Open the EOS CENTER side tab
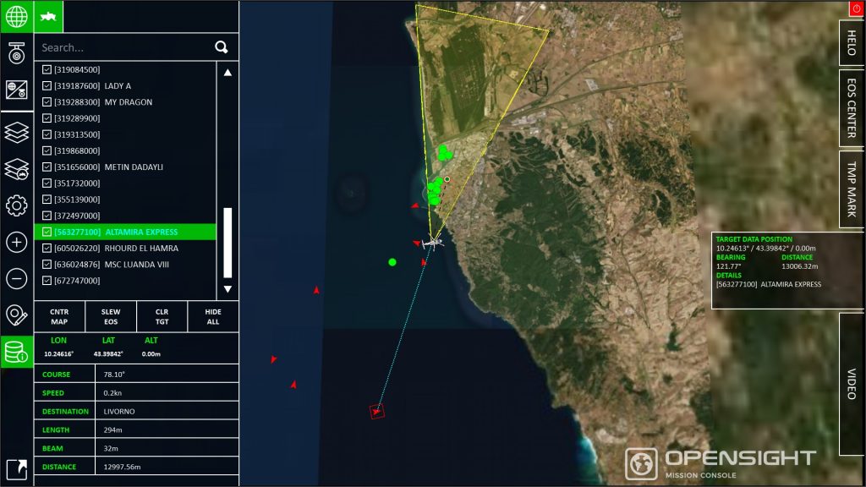This screenshot has height=487, width=866. tap(852, 107)
